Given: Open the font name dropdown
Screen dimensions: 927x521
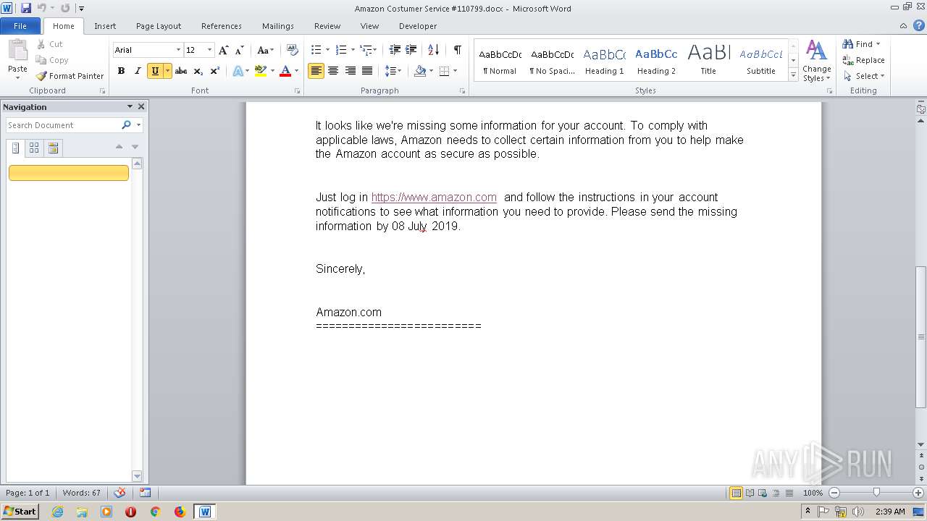Looking at the screenshot, I should [178, 50].
